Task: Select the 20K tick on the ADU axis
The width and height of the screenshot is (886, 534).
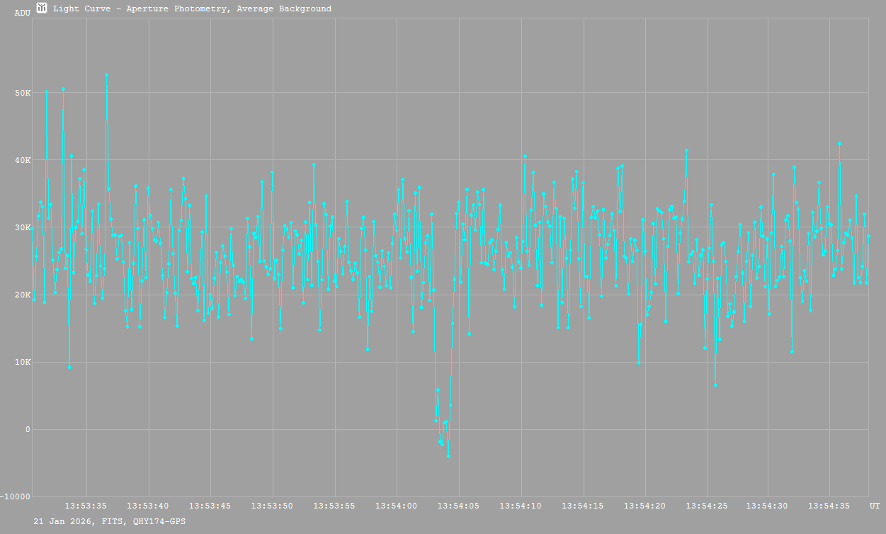Action: point(23,295)
